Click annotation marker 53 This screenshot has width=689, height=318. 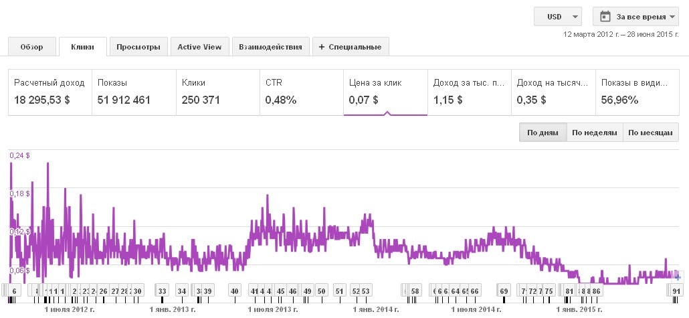pos(366,291)
